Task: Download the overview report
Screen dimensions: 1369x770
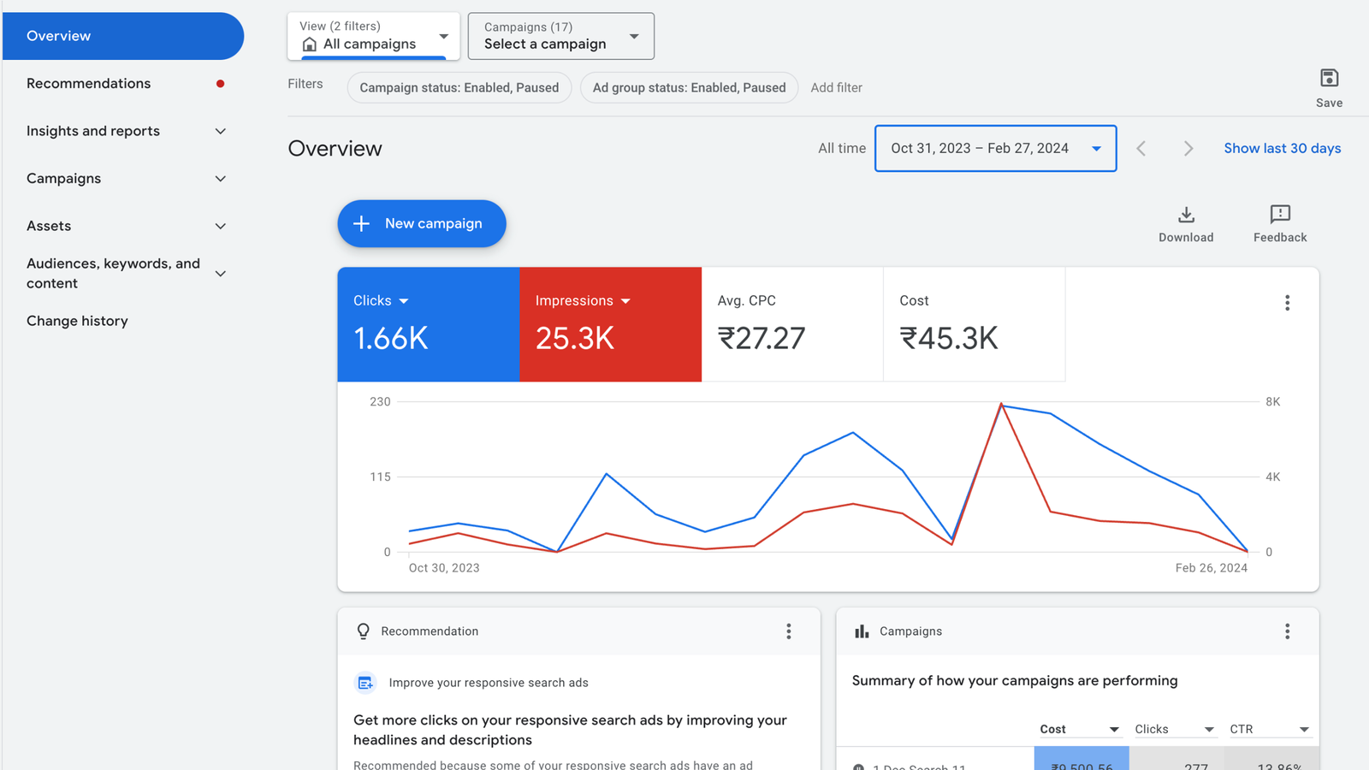Action: (1185, 215)
